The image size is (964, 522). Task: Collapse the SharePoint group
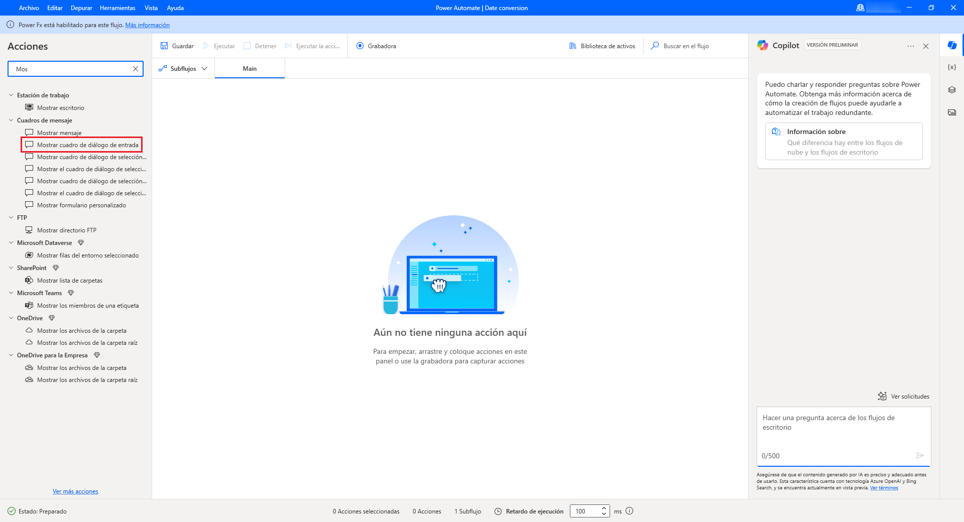pos(11,268)
